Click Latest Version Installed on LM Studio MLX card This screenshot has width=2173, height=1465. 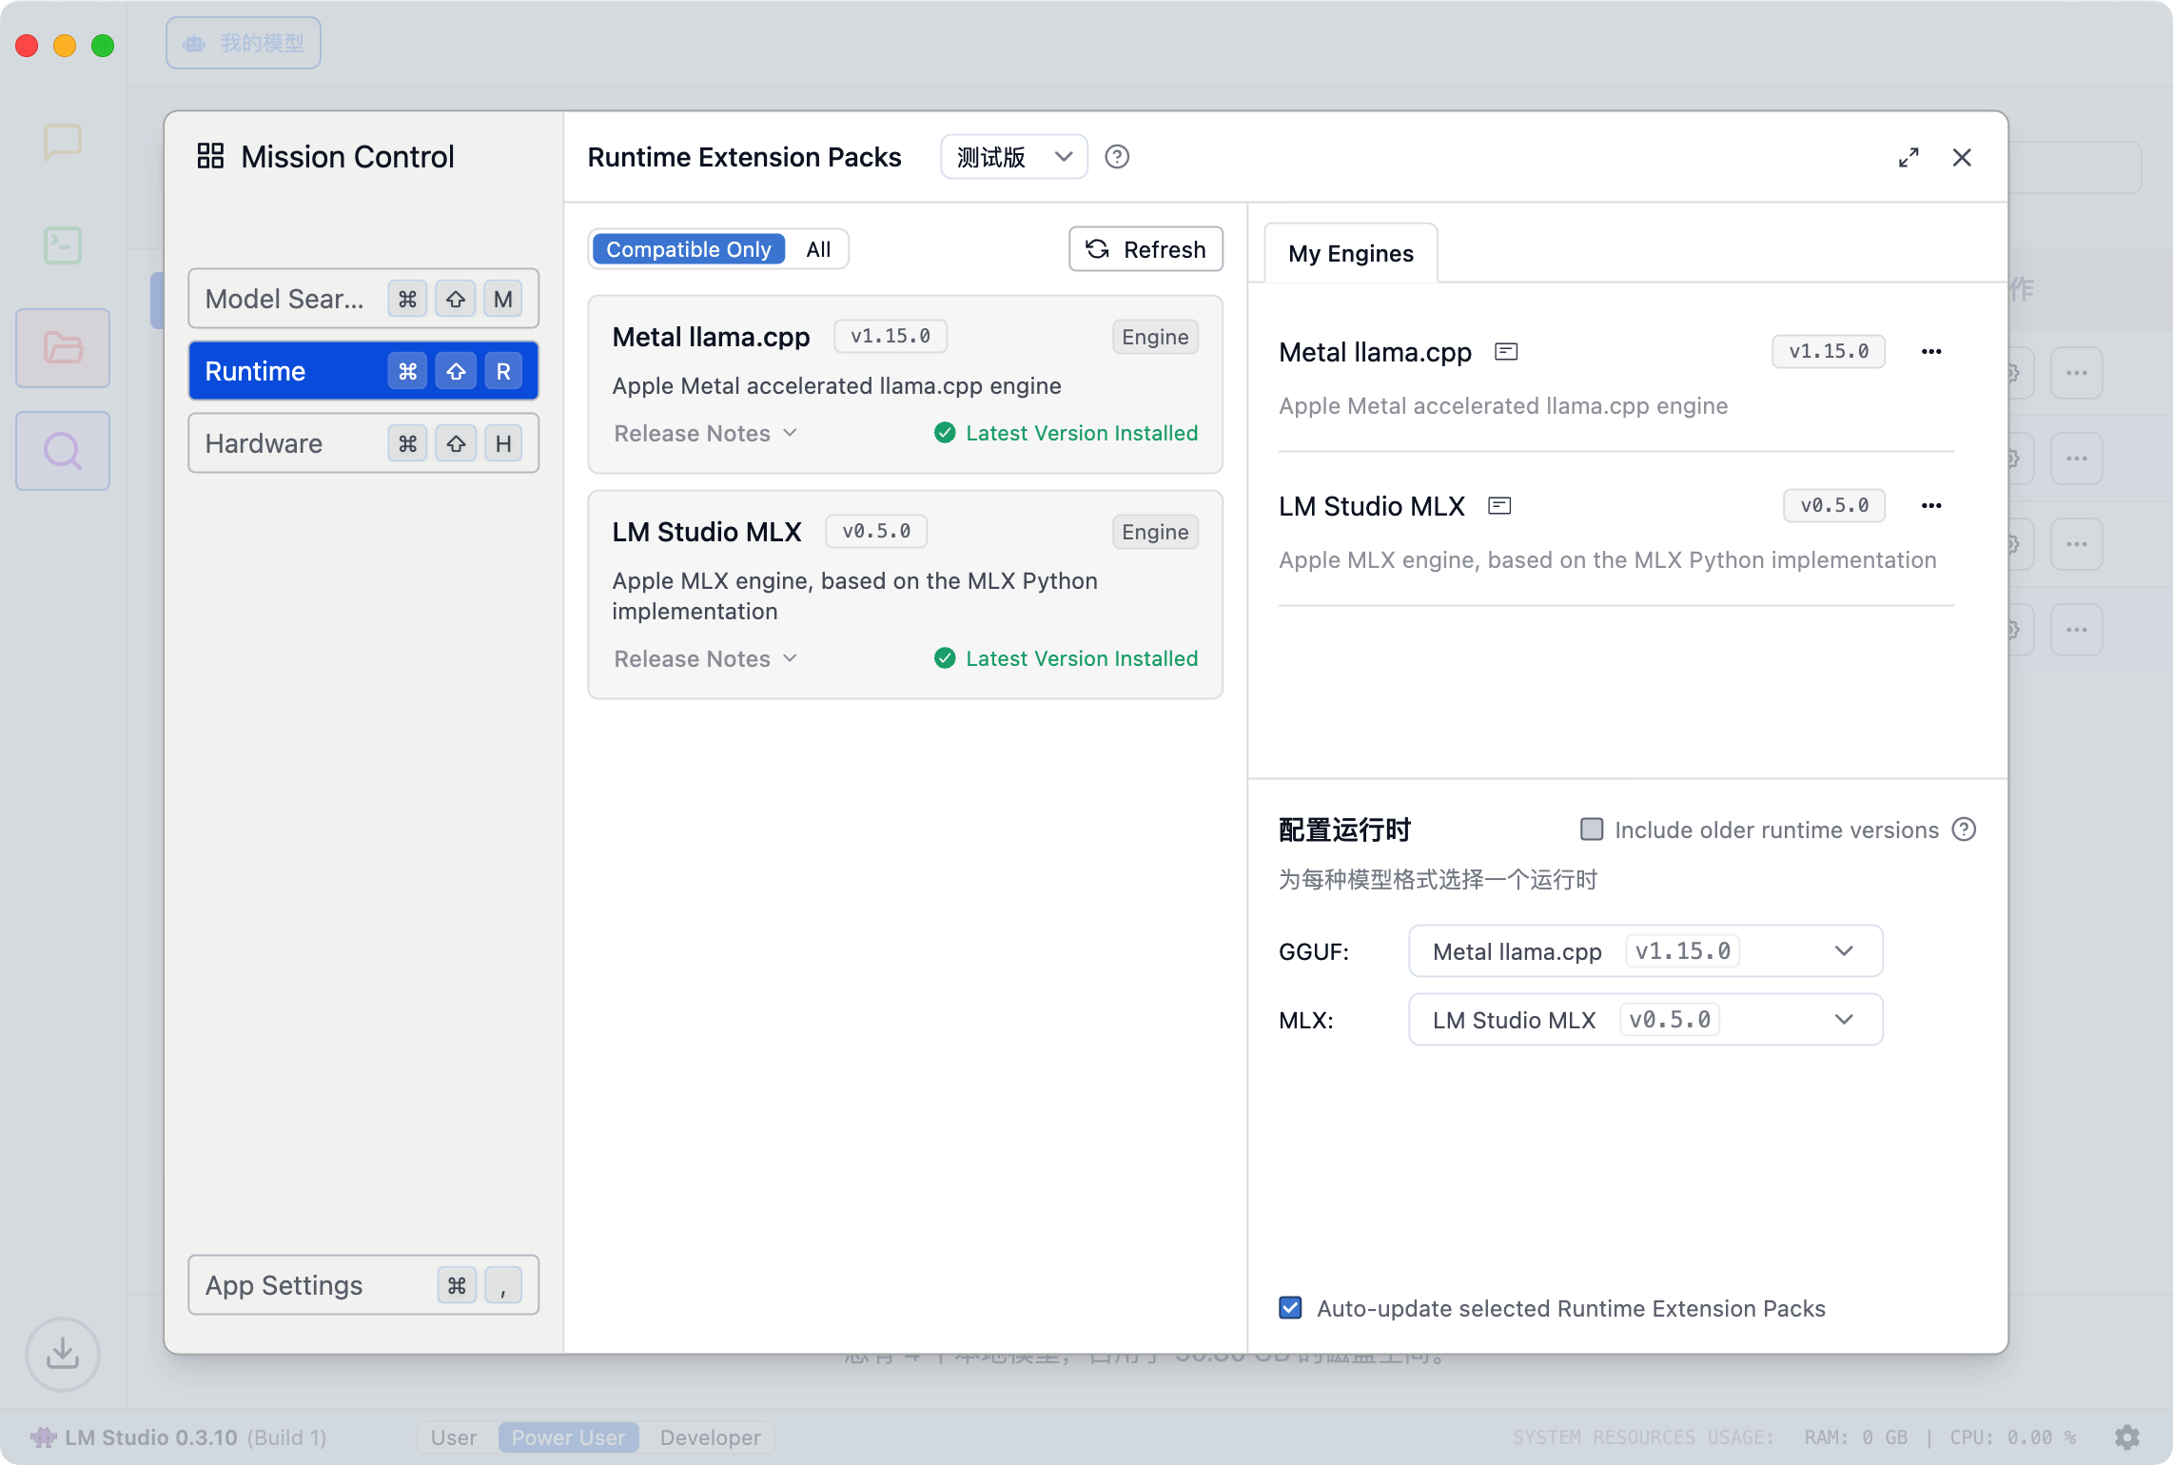tap(1082, 658)
